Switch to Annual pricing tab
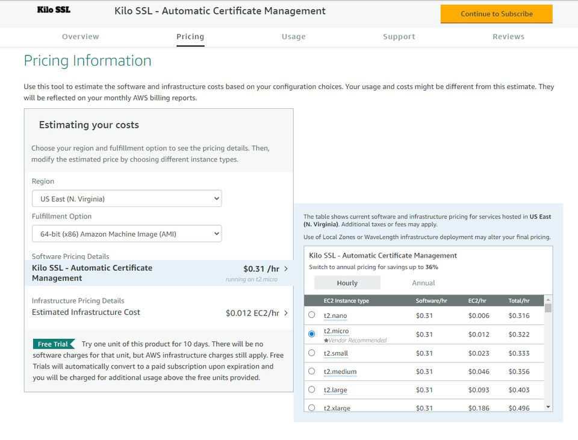Image resolution: width=578 pixels, height=440 pixels. [x=423, y=283]
